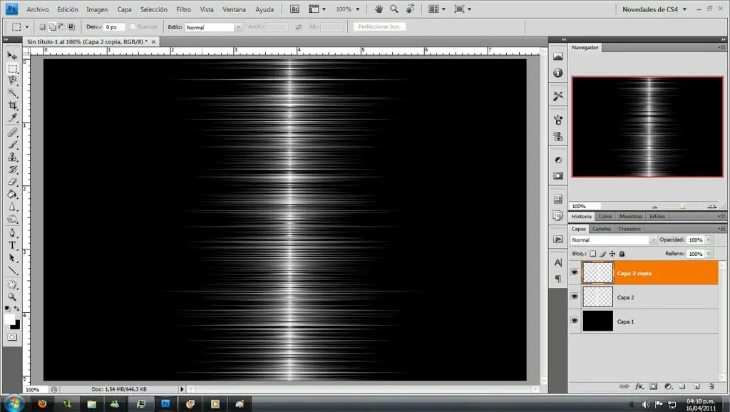Select the Crop tool
Viewport: 730px width, 412px height.
coord(12,105)
